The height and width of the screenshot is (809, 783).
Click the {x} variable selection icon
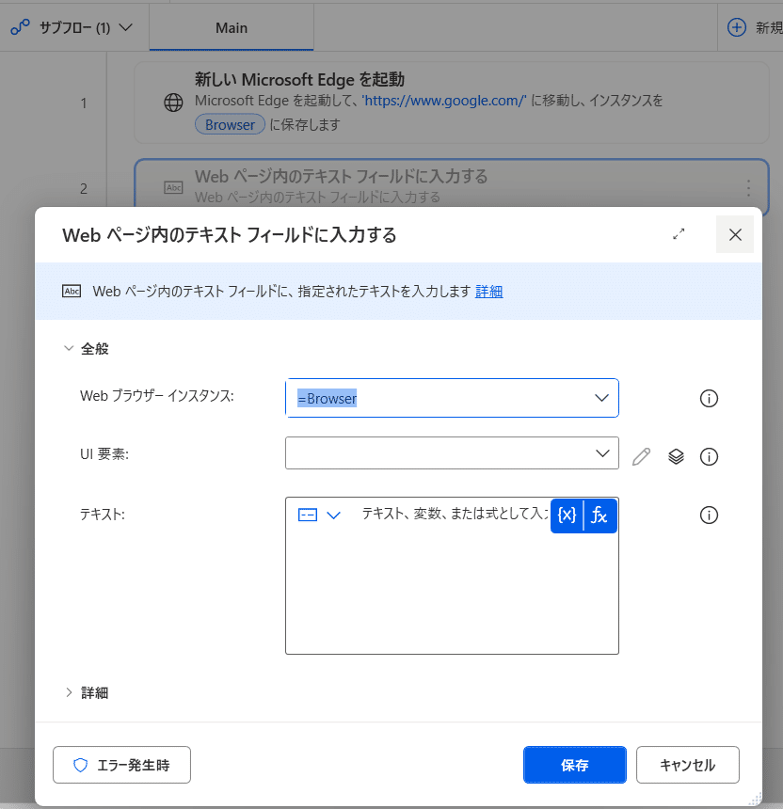point(568,515)
